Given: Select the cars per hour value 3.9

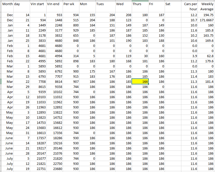Looking at the screenshot, I should 190,56.
